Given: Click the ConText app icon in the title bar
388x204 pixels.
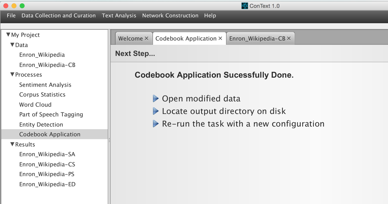Looking at the screenshot, I should point(244,6).
